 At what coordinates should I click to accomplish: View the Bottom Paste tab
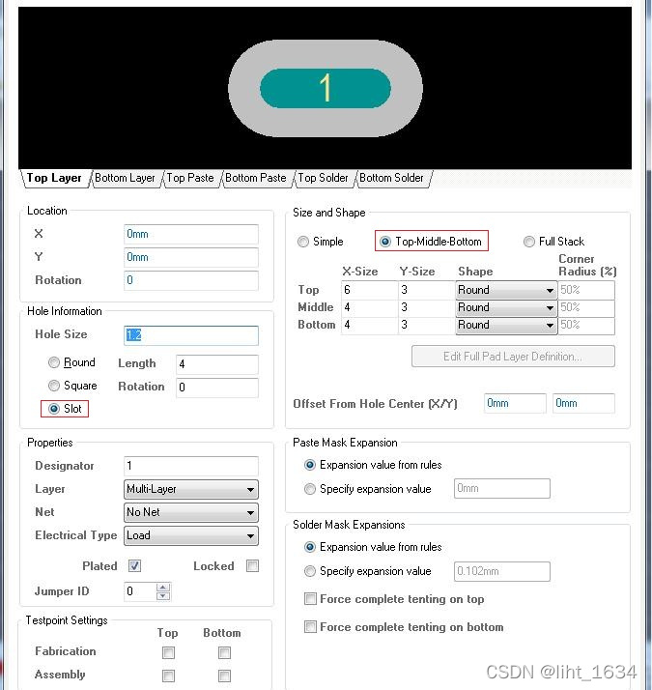coord(256,178)
